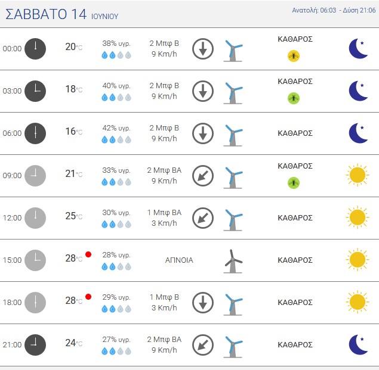The width and height of the screenshot is (379, 370).
Task: Click the northeast wind arrow at 12:00
Action: tap(203, 218)
